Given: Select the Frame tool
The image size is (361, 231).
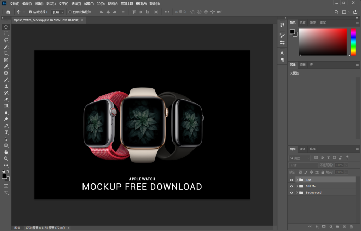Looking at the screenshot, I should pyautogui.click(x=6, y=60).
